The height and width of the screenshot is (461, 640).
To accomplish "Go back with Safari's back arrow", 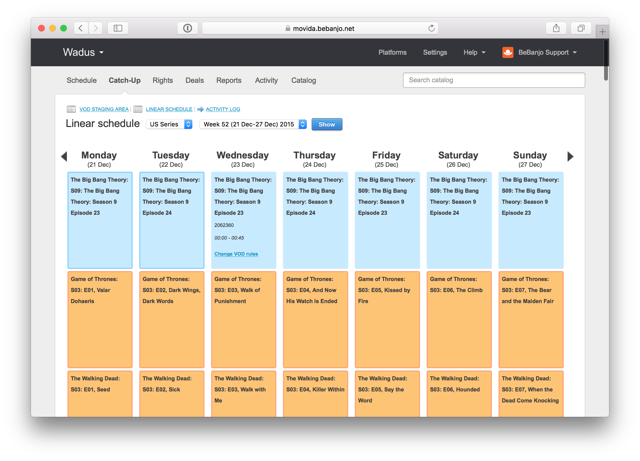I will 81,28.
